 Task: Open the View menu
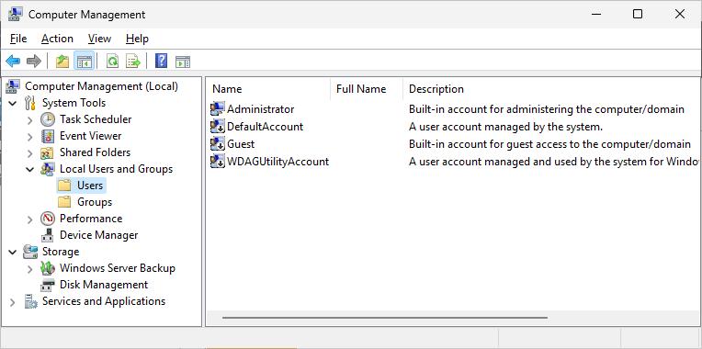coord(99,39)
